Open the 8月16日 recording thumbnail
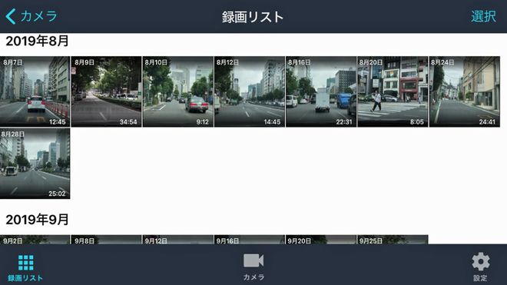Image resolution: width=507 pixels, height=285 pixels. [321, 91]
